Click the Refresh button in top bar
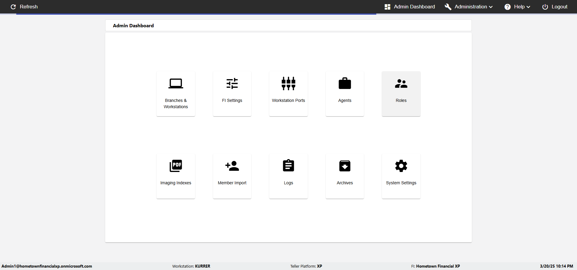Viewport: 577px width, 270px height. click(24, 7)
